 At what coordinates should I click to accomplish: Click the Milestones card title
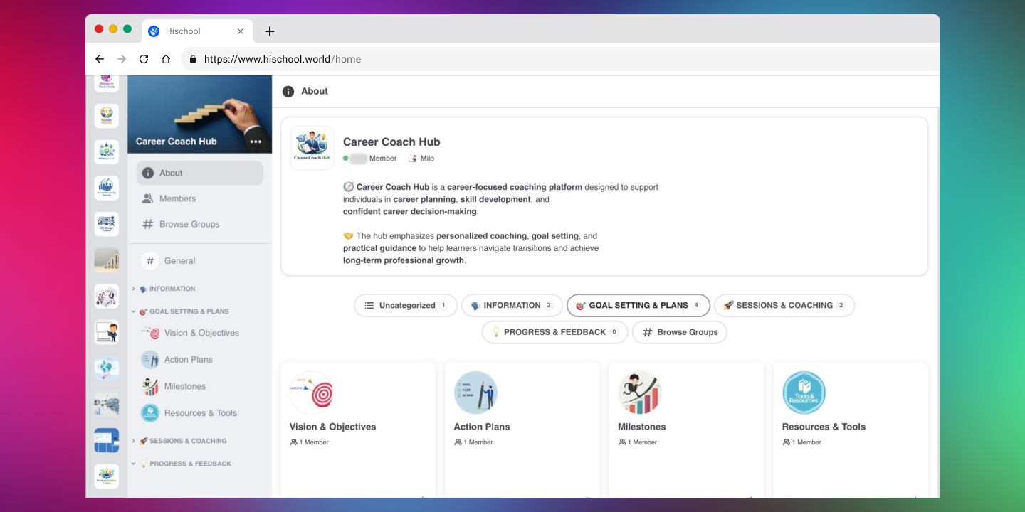(x=642, y=427)
